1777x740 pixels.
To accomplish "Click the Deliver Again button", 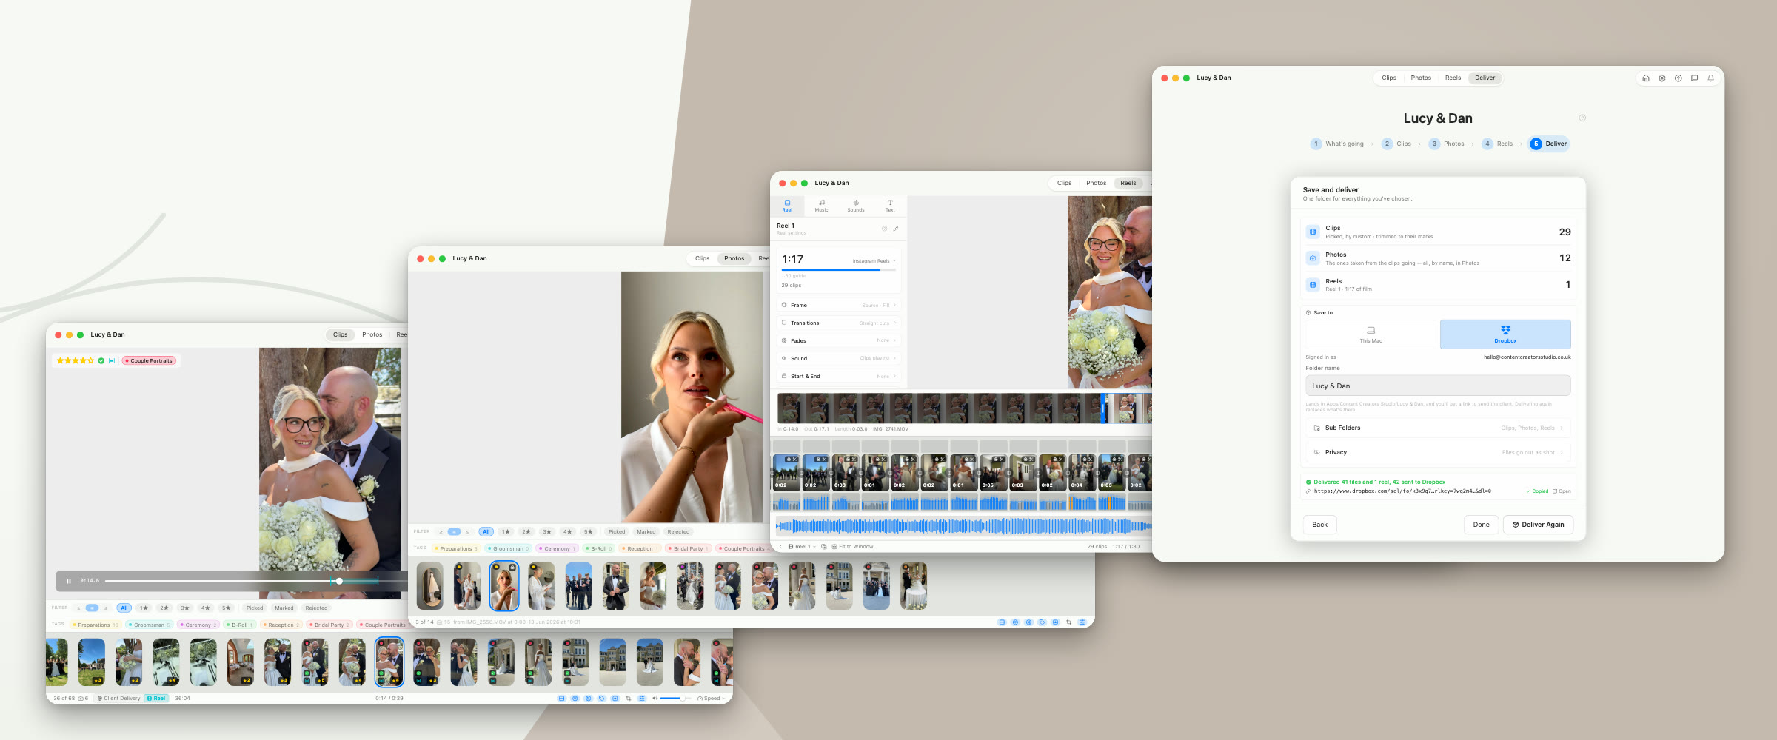I will click(x=1538, y=525).
